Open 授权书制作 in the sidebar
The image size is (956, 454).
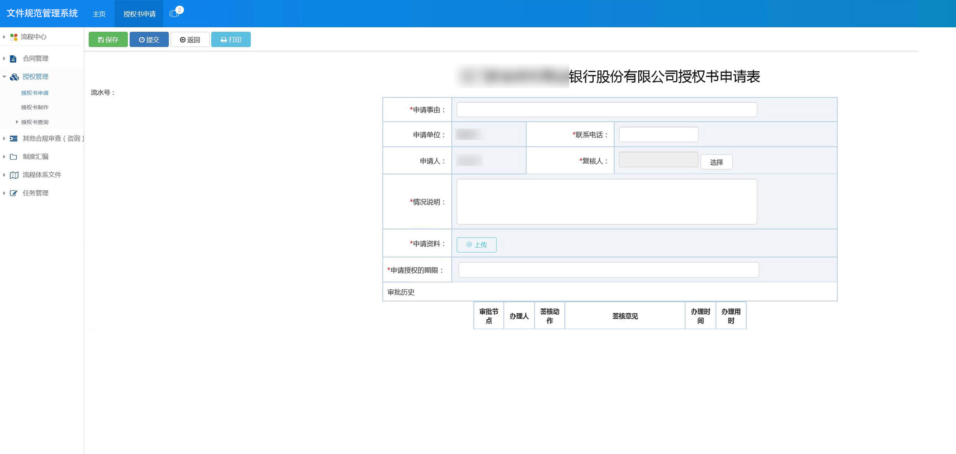click(x=35, y=107)
